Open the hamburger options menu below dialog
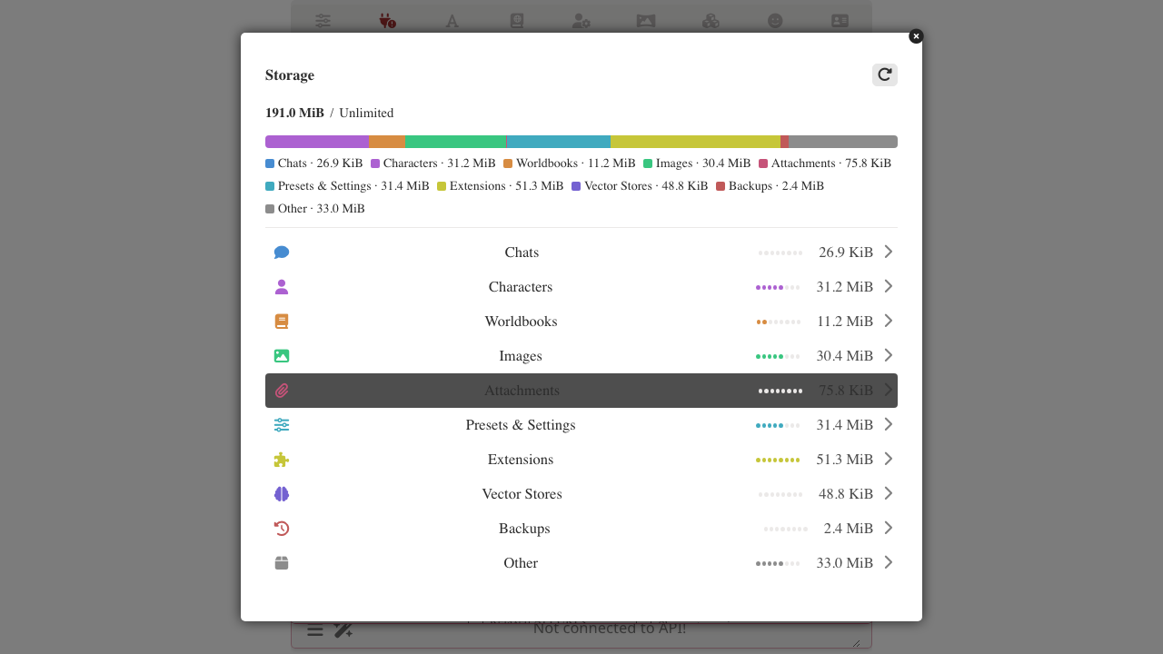Image resolution: width=1163 pixels, height=654 pixels. 314,629
